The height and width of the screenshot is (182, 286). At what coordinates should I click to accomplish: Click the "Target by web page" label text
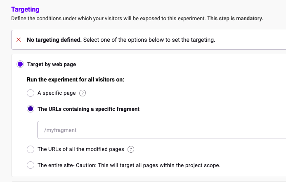52,64
